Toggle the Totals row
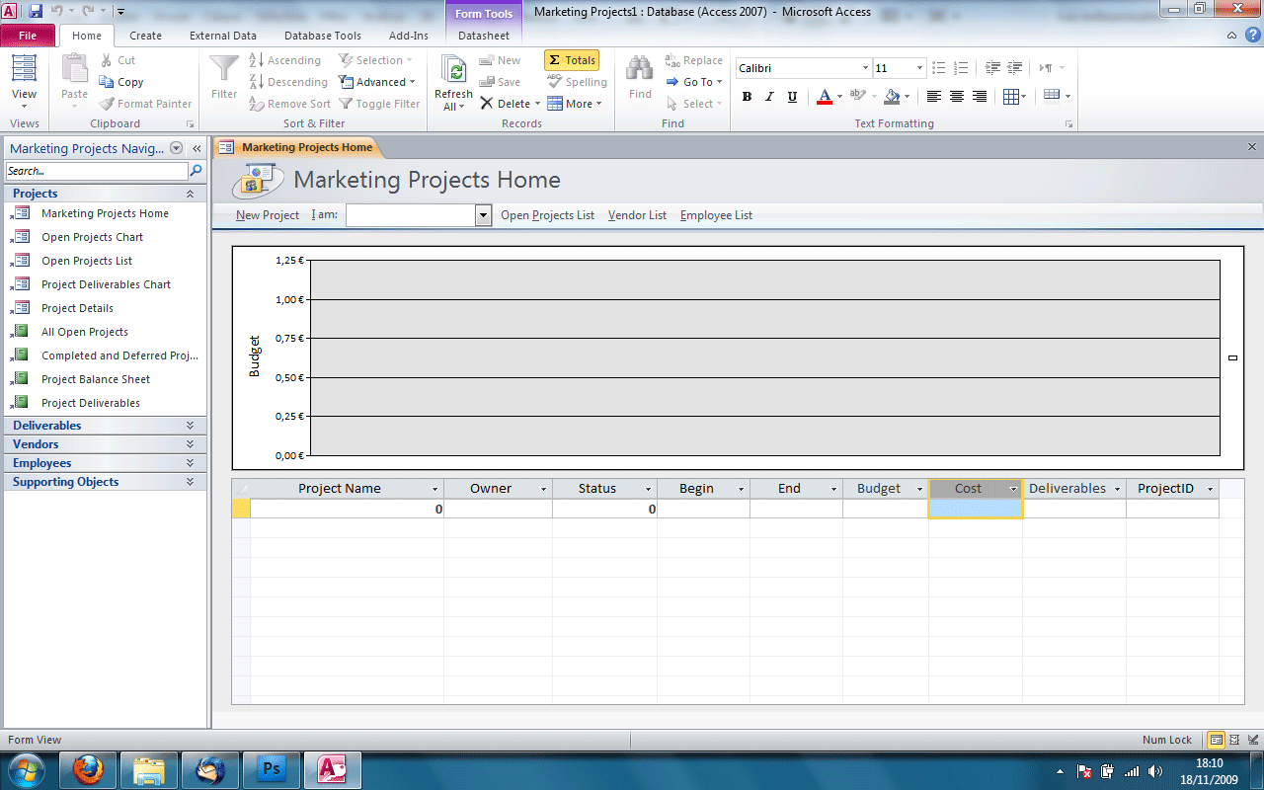1264x790 pixels. [572, 60]
